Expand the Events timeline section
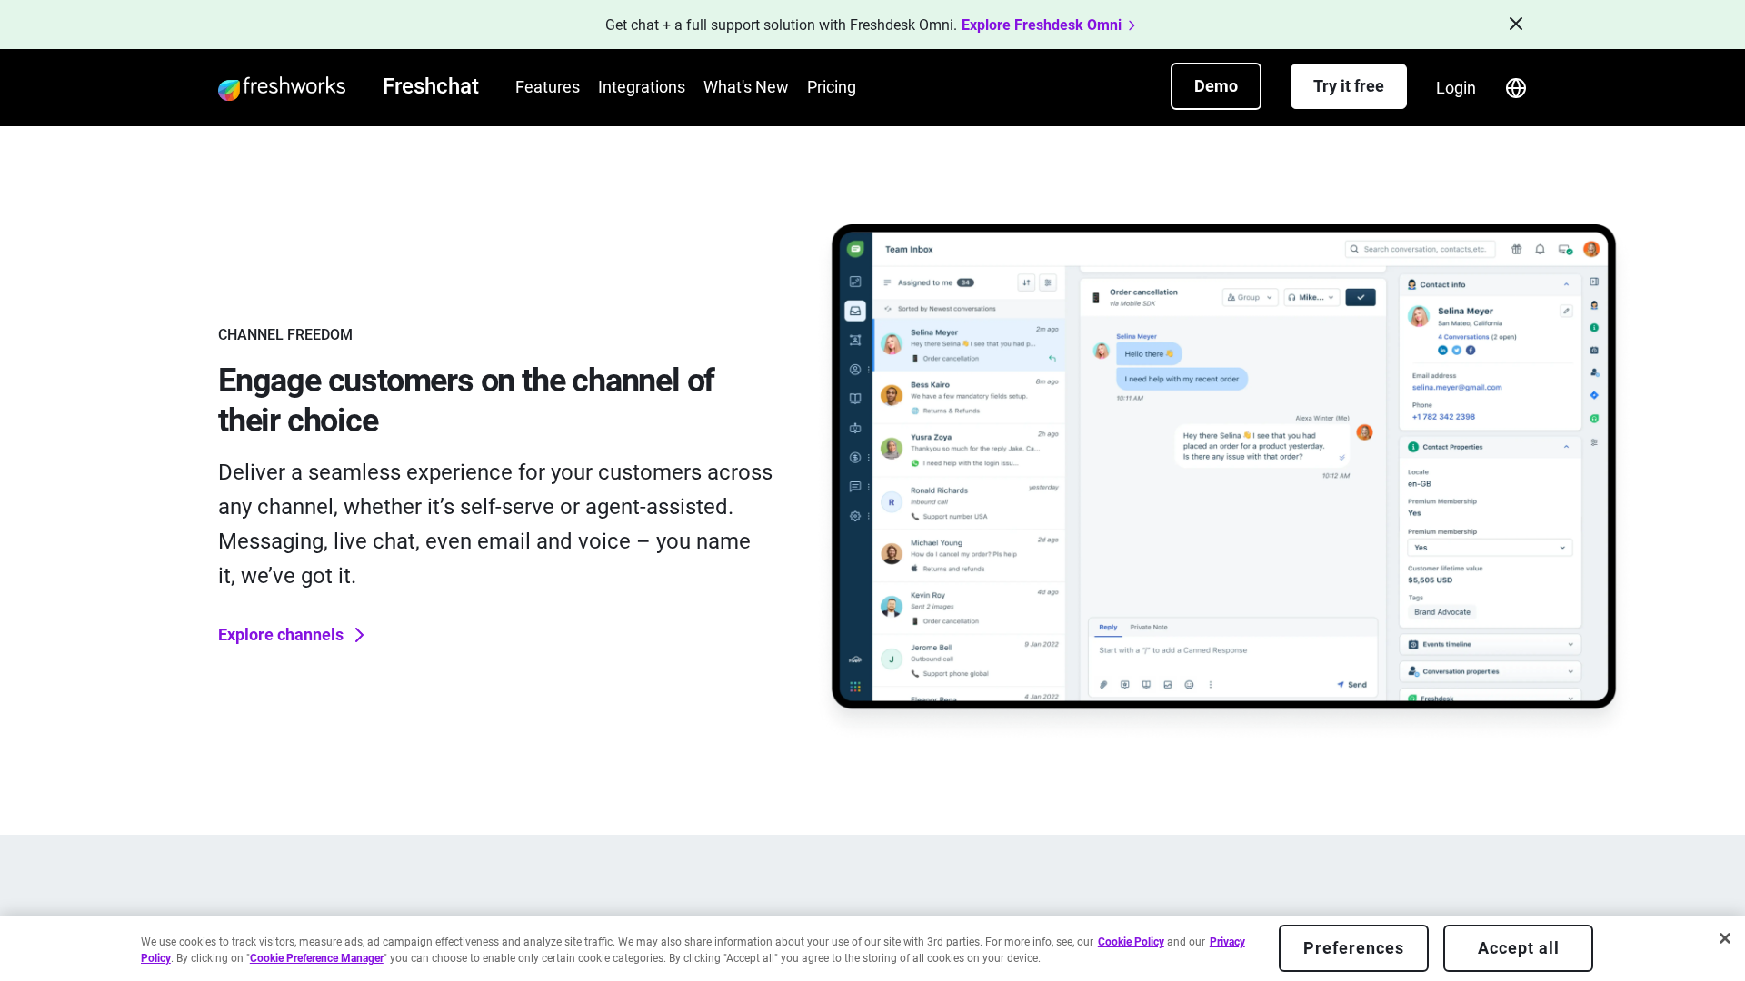The width and height of the screenshot is (1745, 981). tap(1490, 644)
